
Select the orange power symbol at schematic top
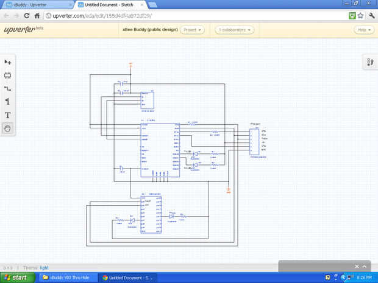[130, 65]
